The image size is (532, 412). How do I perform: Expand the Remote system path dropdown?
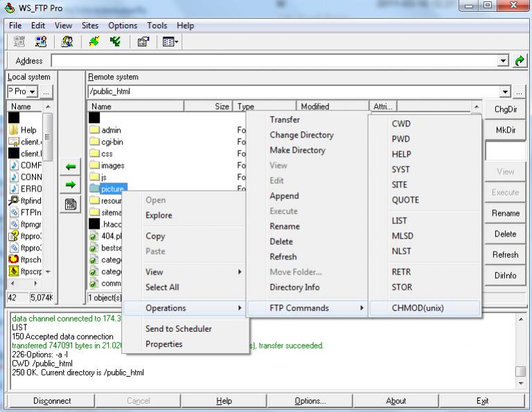(505, 92)
